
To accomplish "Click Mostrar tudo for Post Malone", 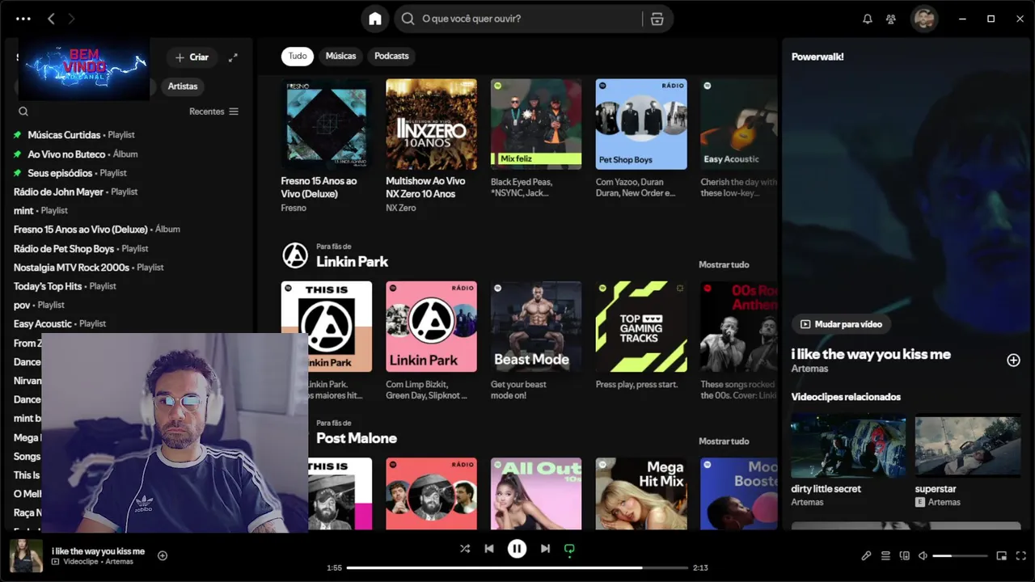I will click(x=724, y=441).
